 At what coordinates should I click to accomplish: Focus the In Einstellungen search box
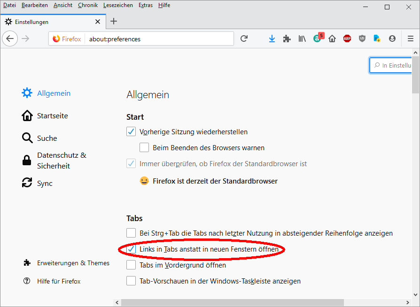coord(390,65)
